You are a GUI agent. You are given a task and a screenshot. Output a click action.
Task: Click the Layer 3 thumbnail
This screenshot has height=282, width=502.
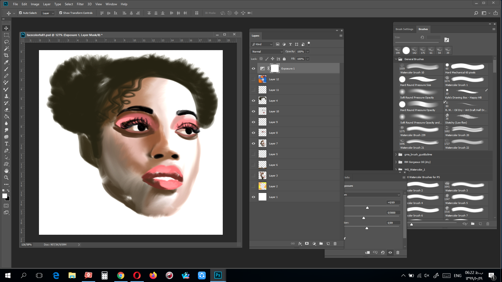tap(263, 176)
